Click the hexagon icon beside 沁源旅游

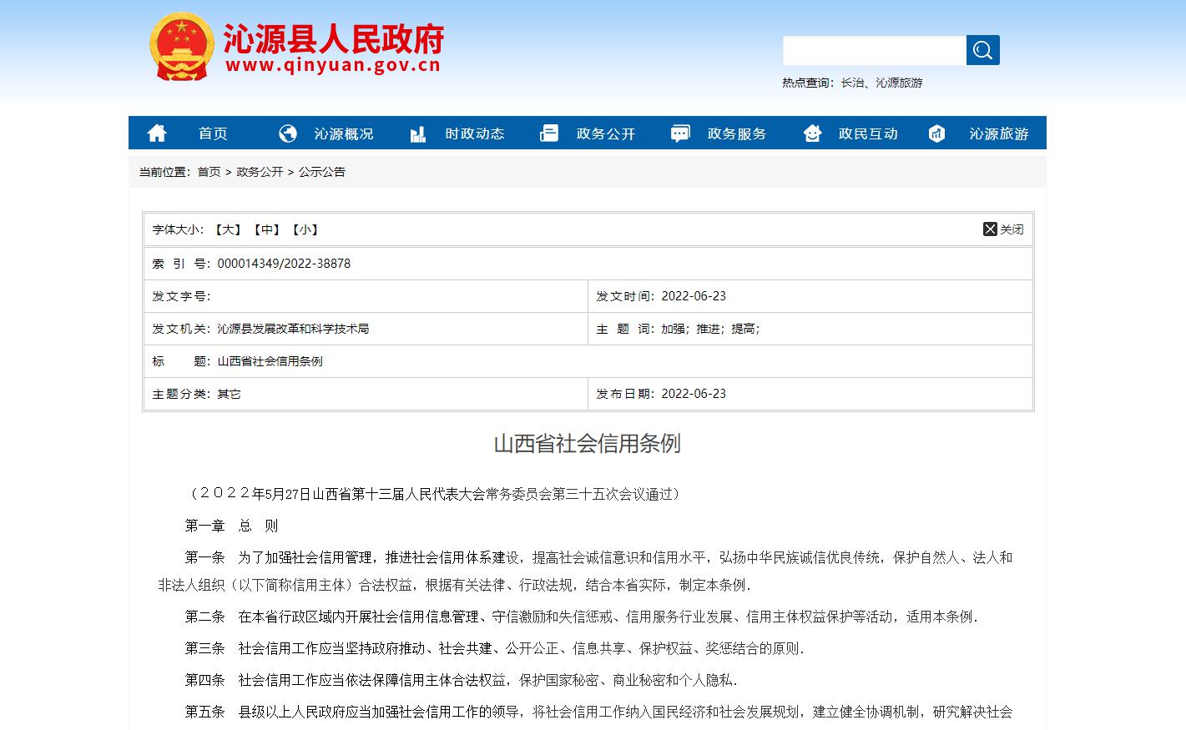[x=937, y=133]
